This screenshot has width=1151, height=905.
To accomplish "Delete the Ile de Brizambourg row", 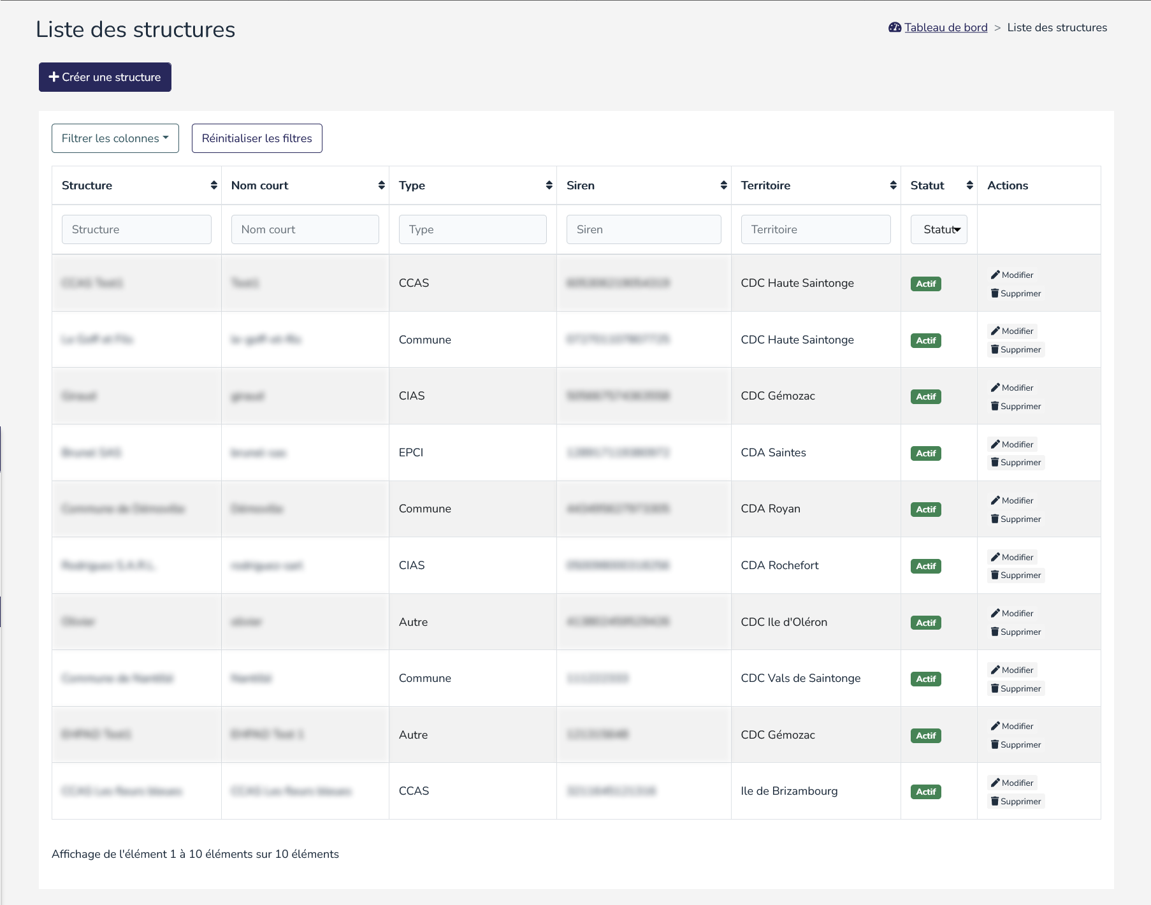I will (1015, 801).
